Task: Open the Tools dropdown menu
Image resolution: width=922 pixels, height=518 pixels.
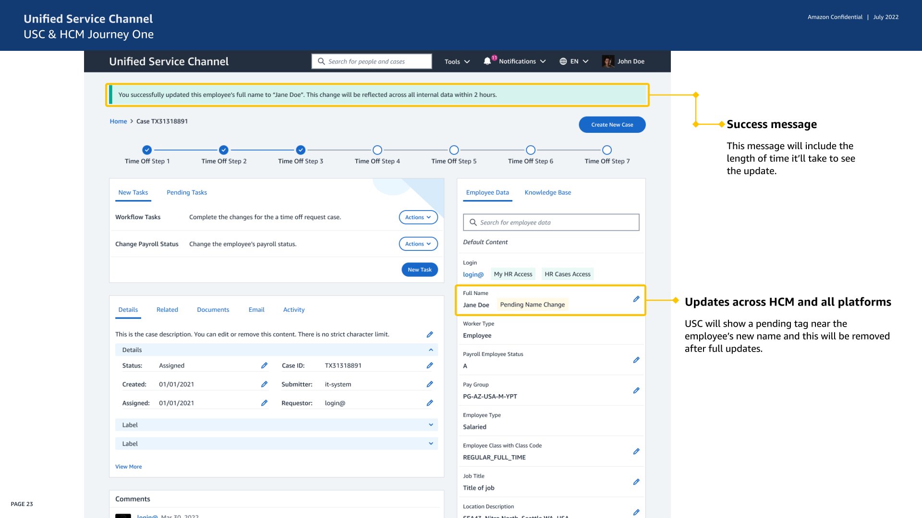Action: coord(457,61)
